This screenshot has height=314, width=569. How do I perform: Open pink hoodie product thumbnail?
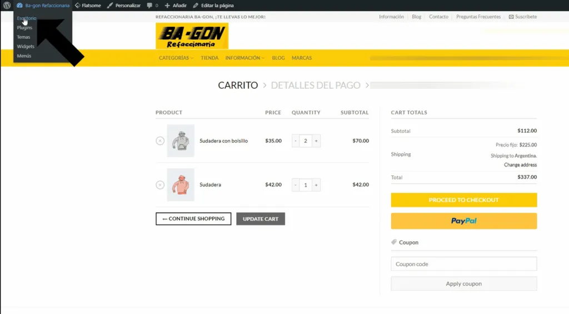point(181,185)
